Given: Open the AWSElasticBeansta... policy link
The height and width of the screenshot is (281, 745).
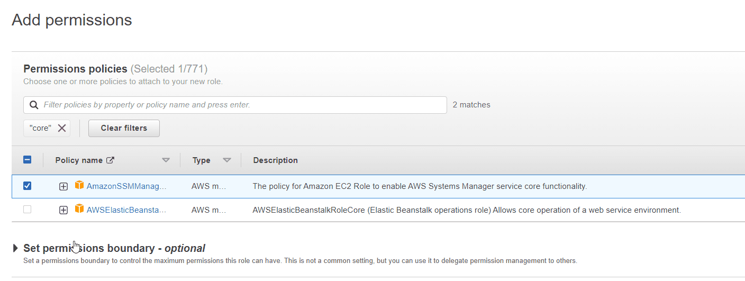Looking at the screenshot, I should [126, 210].
